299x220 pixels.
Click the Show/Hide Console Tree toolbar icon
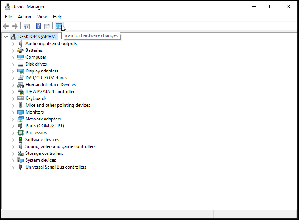point(27,26)
